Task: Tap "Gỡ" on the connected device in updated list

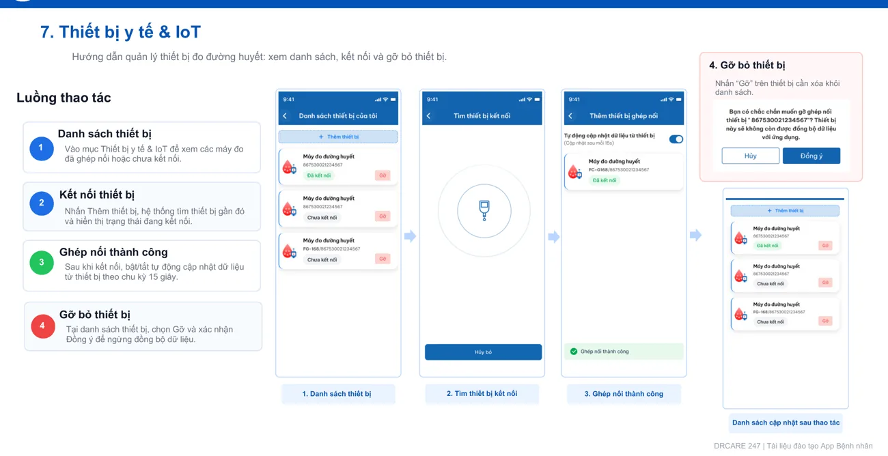Action: (x=825, y=245)
